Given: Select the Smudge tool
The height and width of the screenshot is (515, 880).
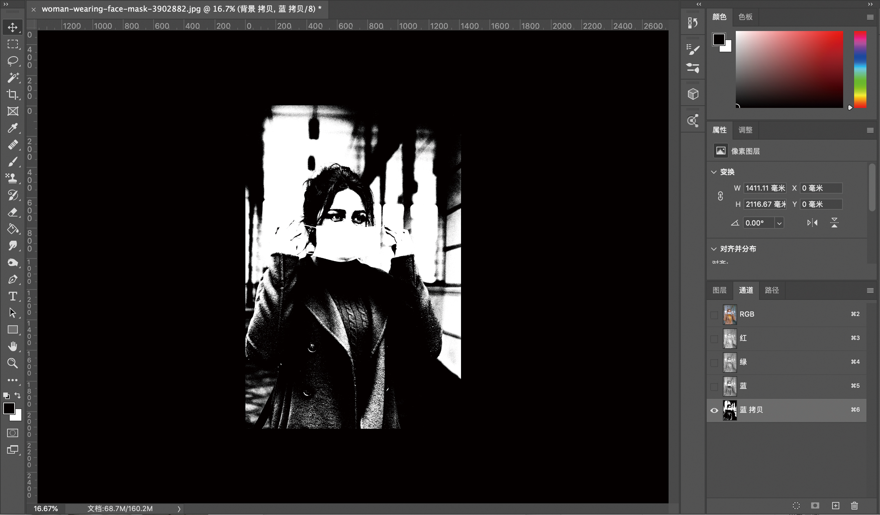Looking at the screenshot, I should click(x=13, y=246).
